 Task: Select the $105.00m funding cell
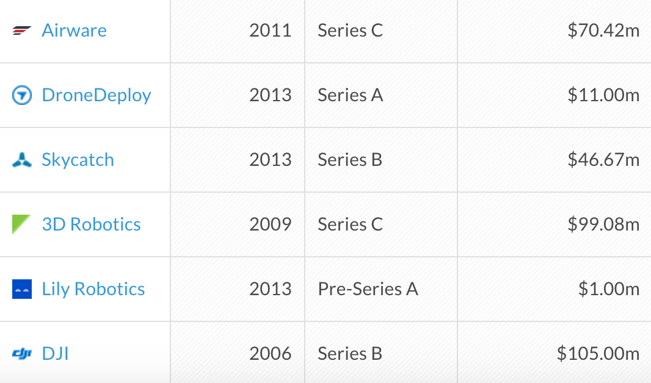pyautogui.click(x=598, y=354)
